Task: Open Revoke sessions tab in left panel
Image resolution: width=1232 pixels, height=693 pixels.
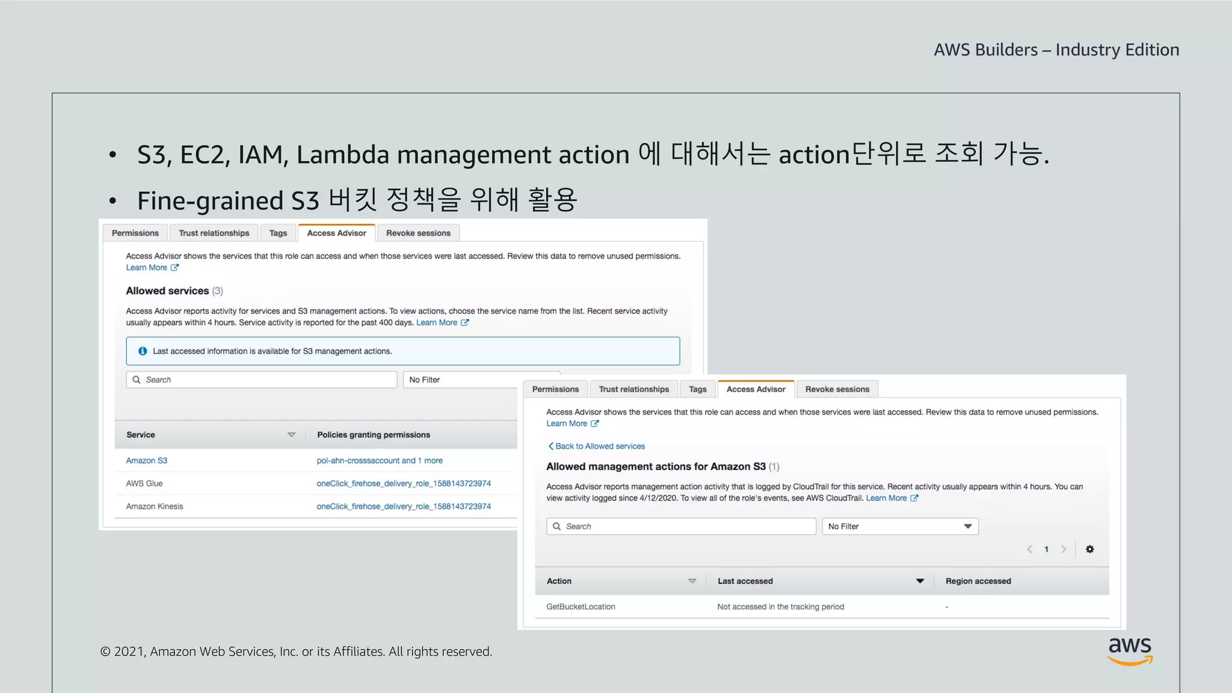Action: [x=418, y=233]
